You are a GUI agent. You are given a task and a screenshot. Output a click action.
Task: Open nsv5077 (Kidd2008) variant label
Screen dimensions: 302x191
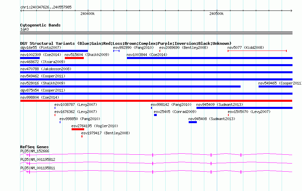(246, 47)
